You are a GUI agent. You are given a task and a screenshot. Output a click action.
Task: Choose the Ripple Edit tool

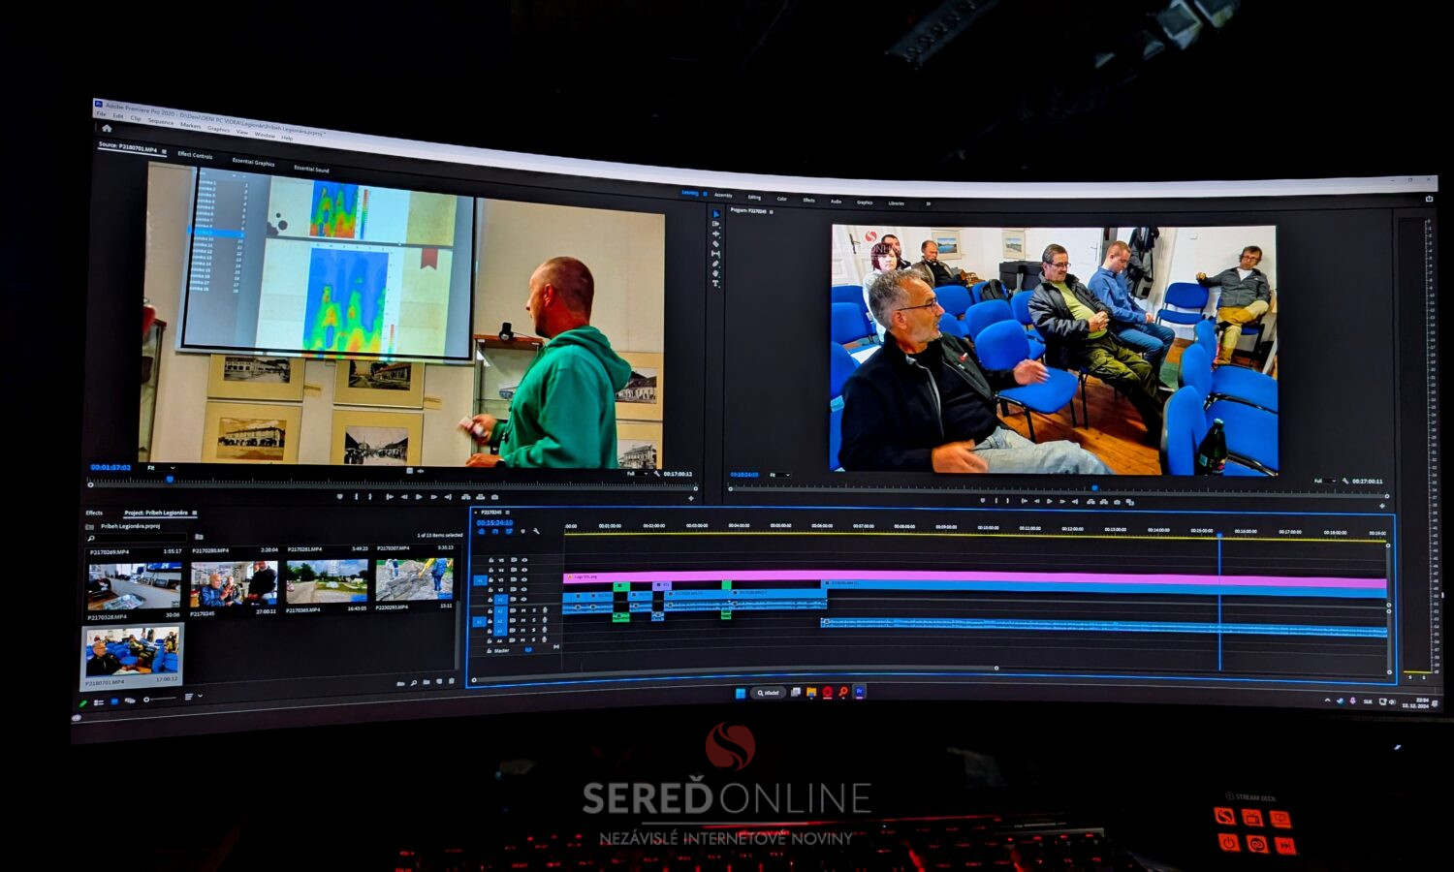(716, 234)
